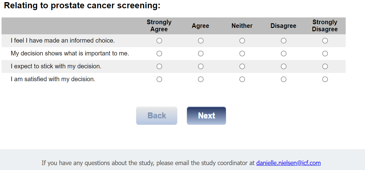Pick Strongly Disagree for satisfied with decision
Image resolution: width=365 pixels, height=170 pixels.
(325, 79)
